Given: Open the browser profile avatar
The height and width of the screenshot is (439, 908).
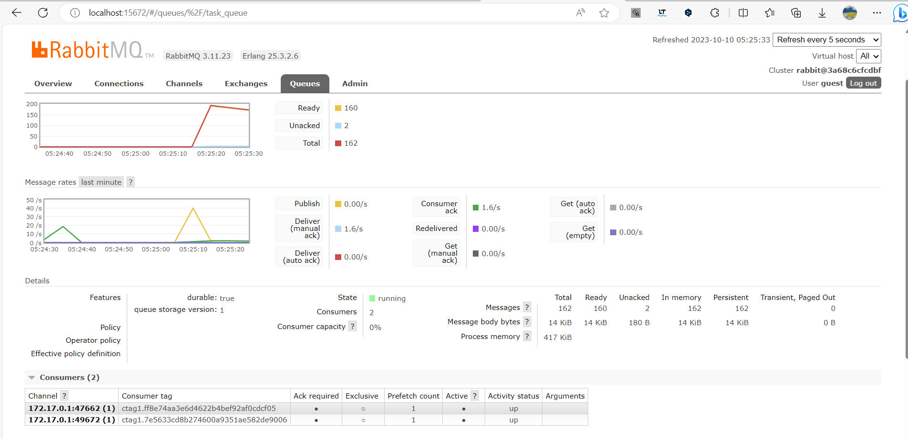Looking at the screenshot, I should pyautogui.click(x=850, y=13).
